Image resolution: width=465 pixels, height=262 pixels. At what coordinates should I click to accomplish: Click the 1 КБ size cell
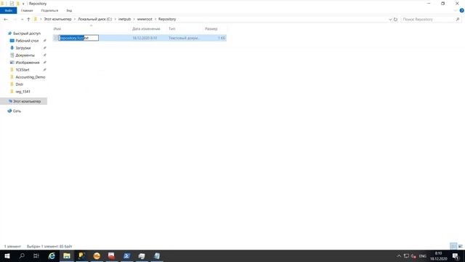tap(222, 38)
